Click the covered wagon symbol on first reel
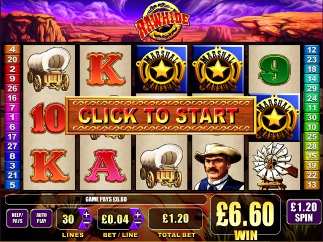The width and height of the screenshot is (323, 242). [49, 69]
